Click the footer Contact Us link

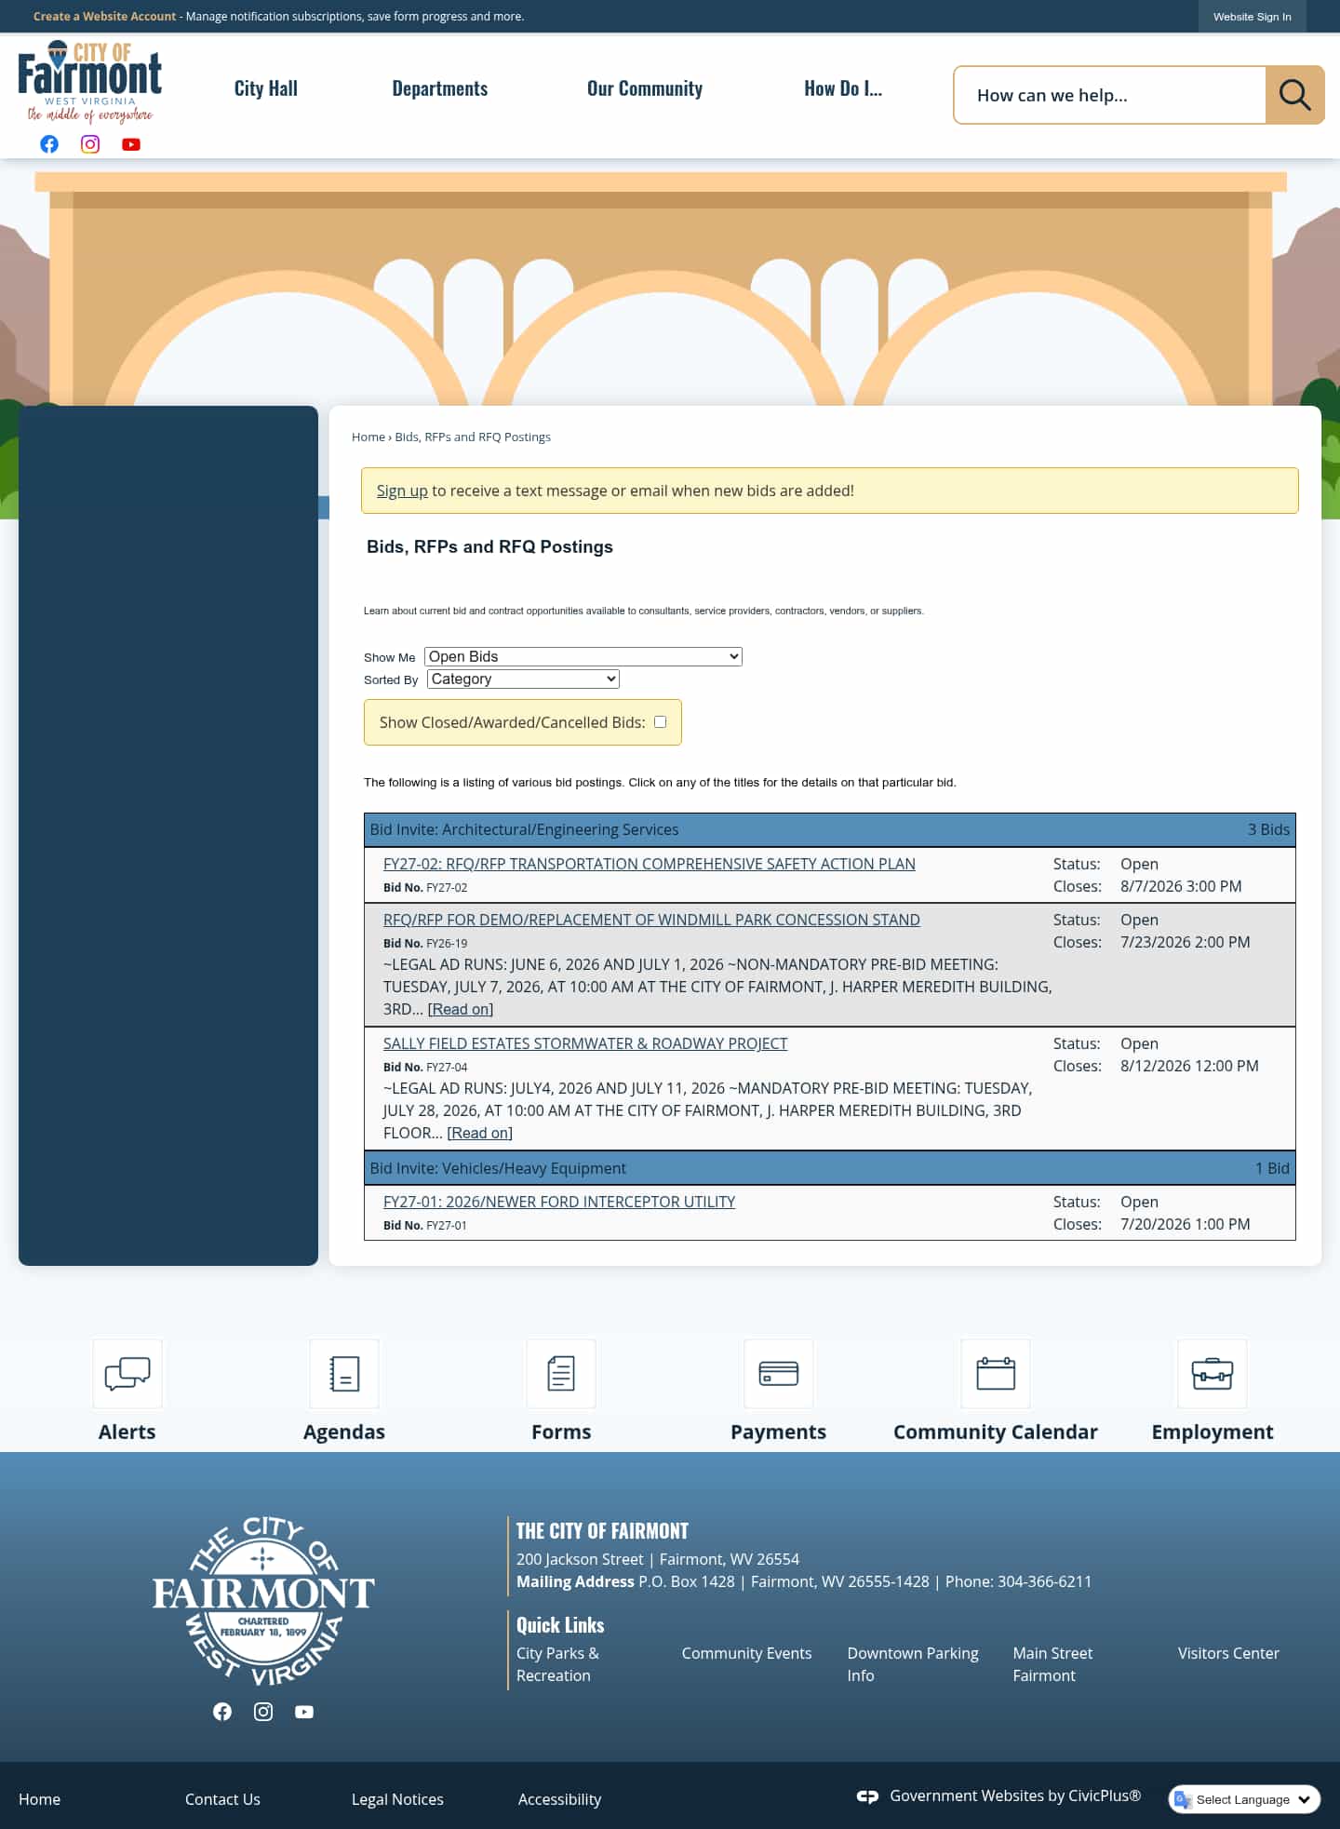(x=222, y=1799)
